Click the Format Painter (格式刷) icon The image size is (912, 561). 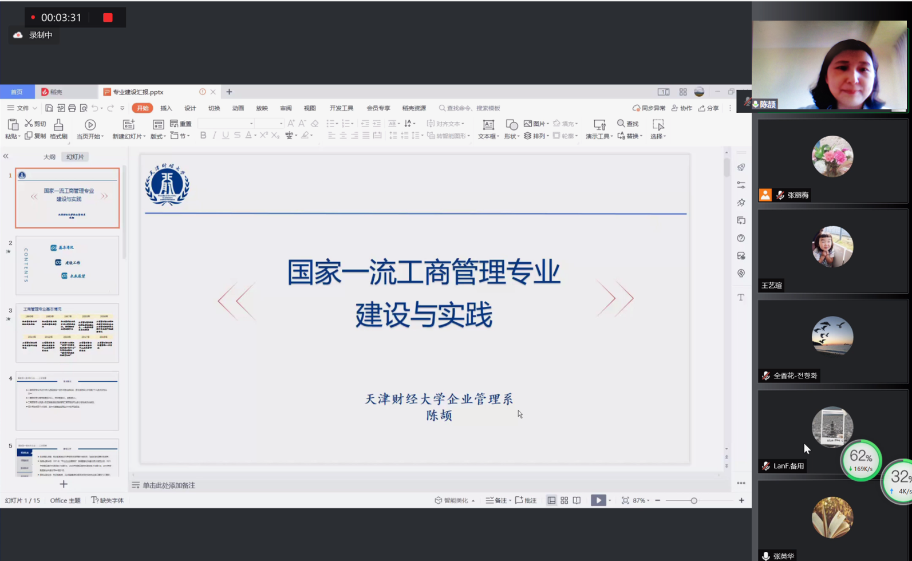point(58,125)
